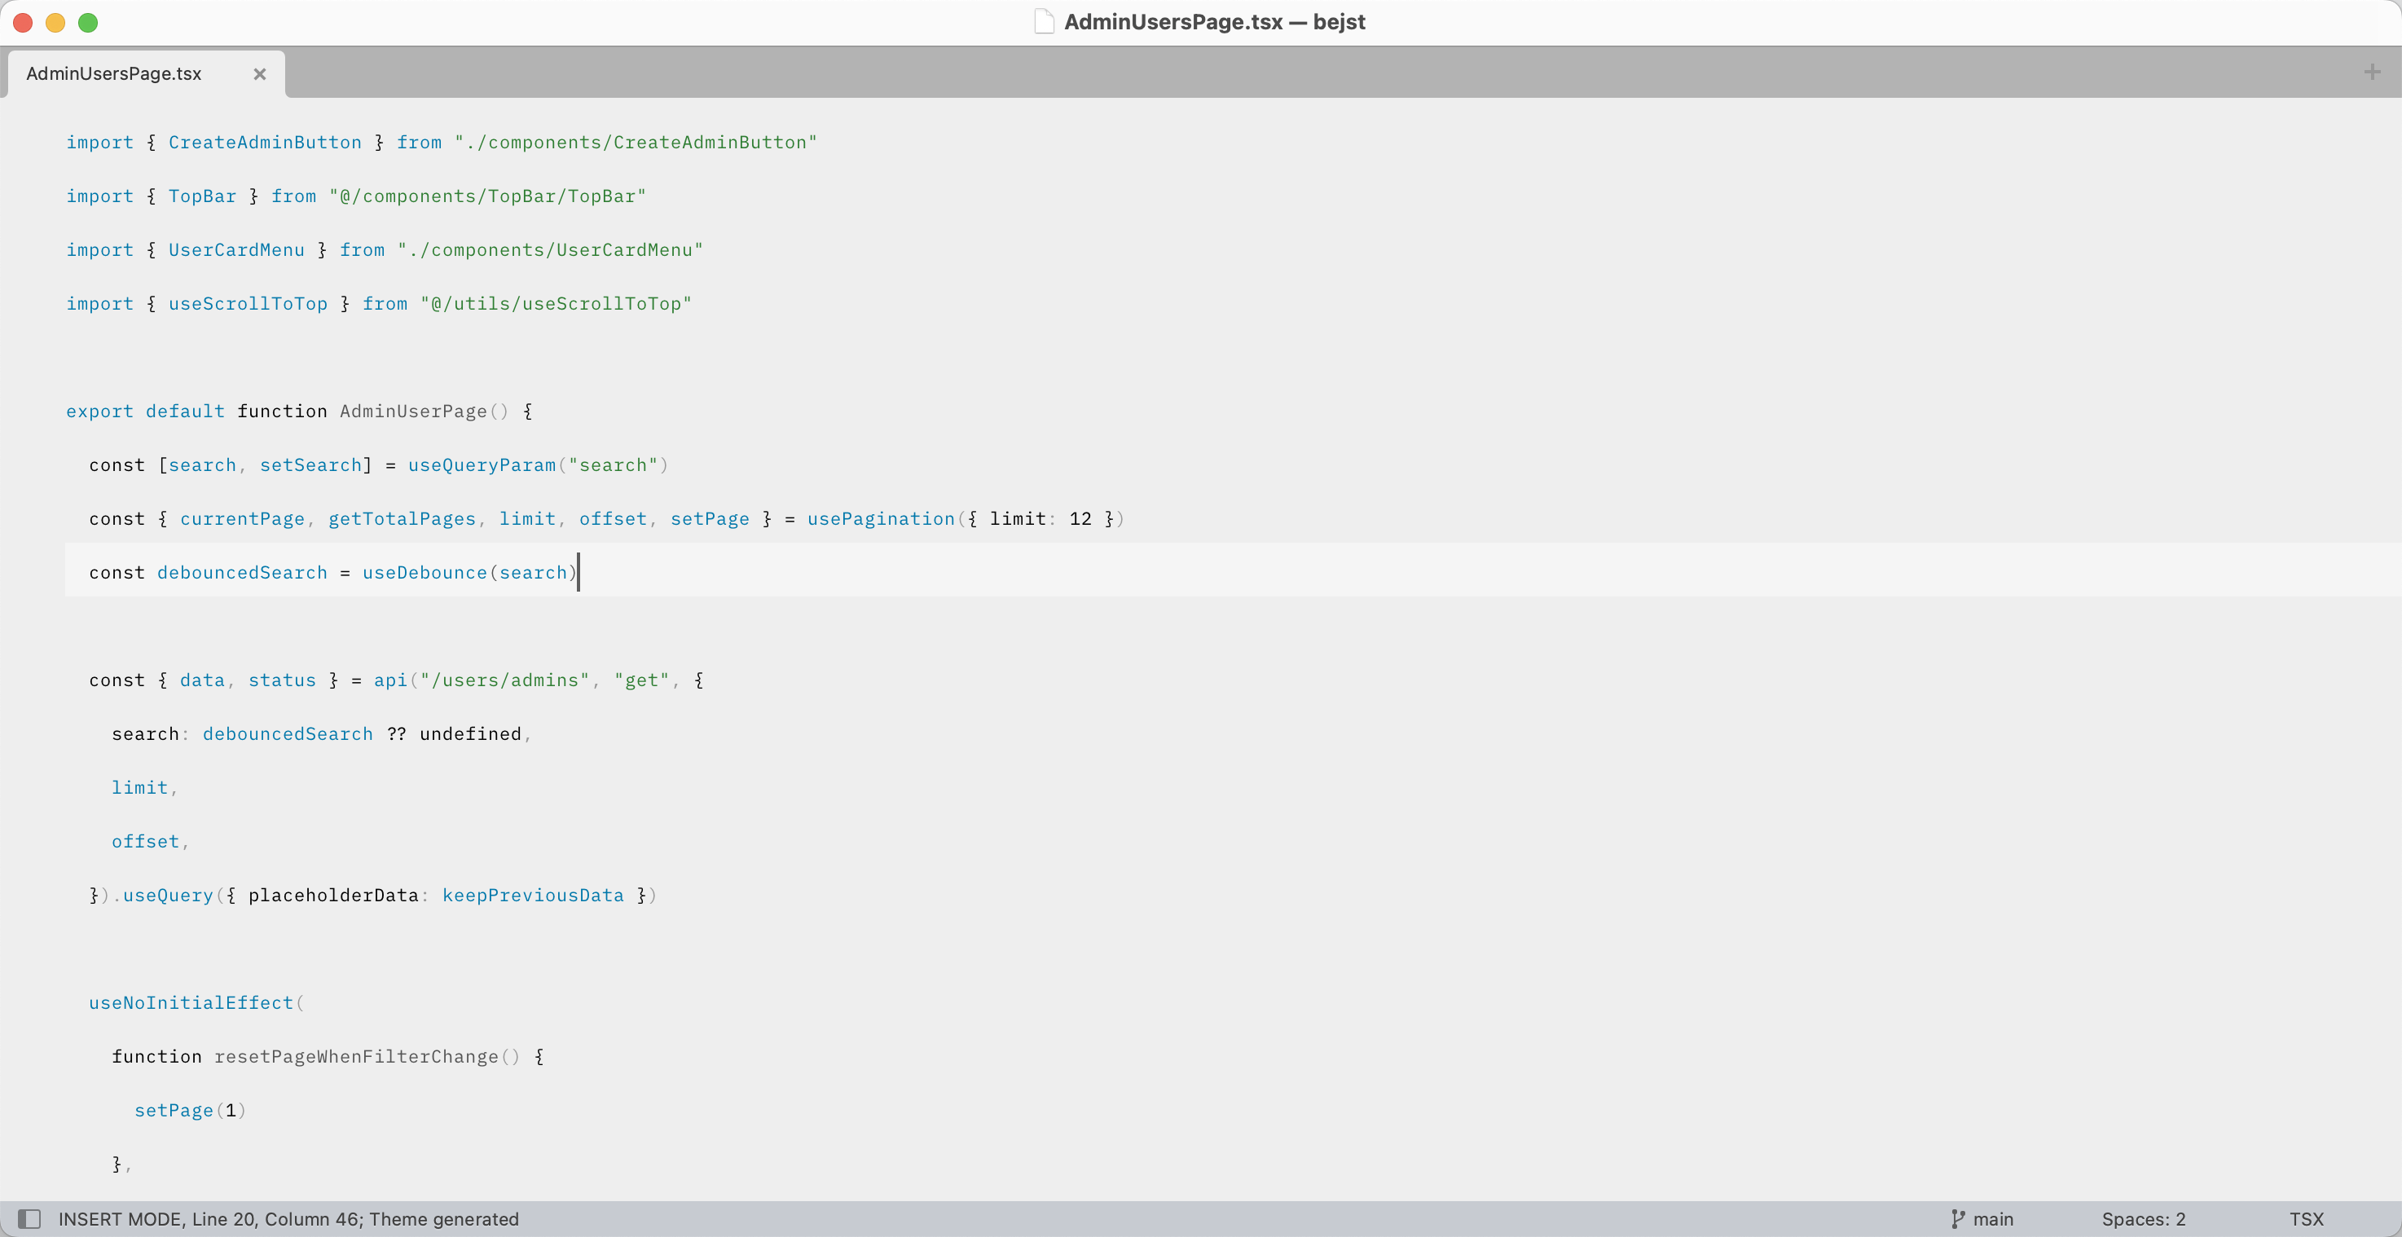The width and height of the screenshot is (2402, 1237).
Task: Click the "./components/UserCardMenu" path string
Action: point(550,249)
